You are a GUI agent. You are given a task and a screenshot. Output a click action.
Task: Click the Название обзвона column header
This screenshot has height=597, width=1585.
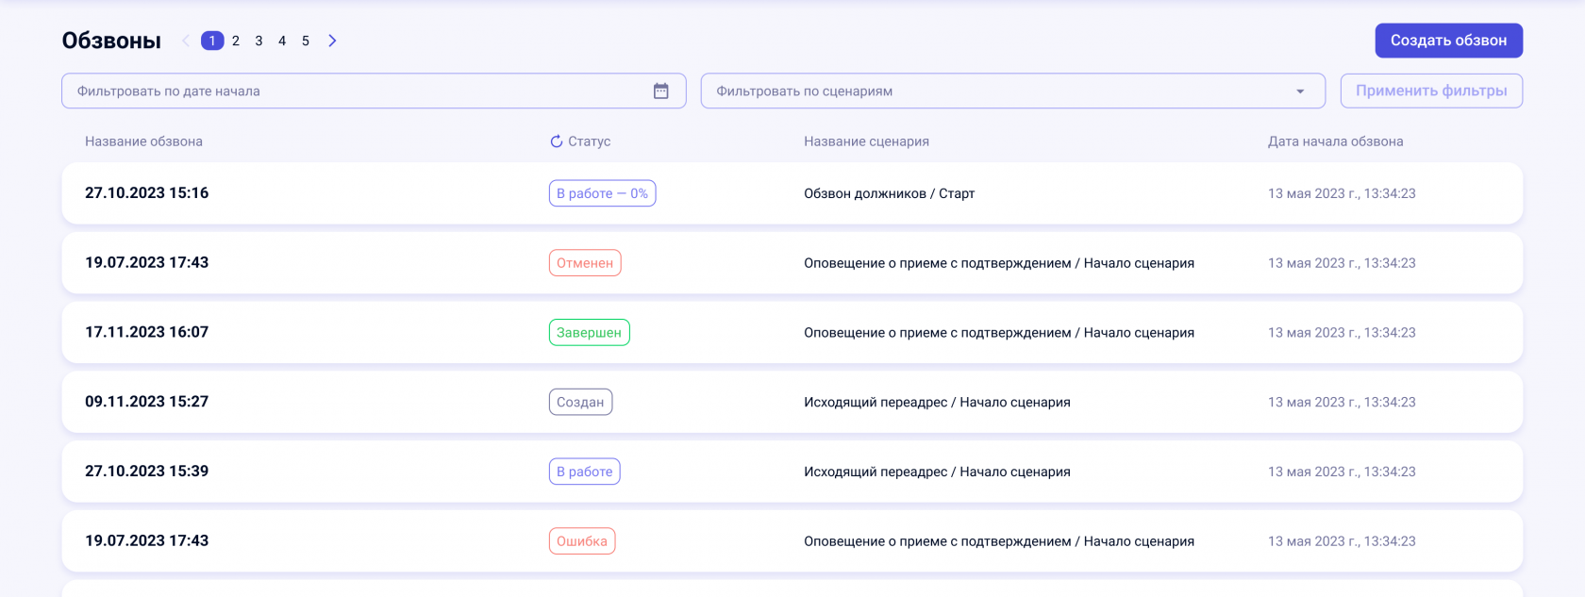tap(143, 141)
